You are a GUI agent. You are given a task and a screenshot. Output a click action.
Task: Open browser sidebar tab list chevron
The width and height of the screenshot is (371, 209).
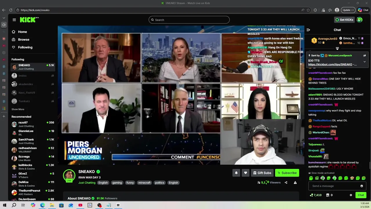point(4,18)
